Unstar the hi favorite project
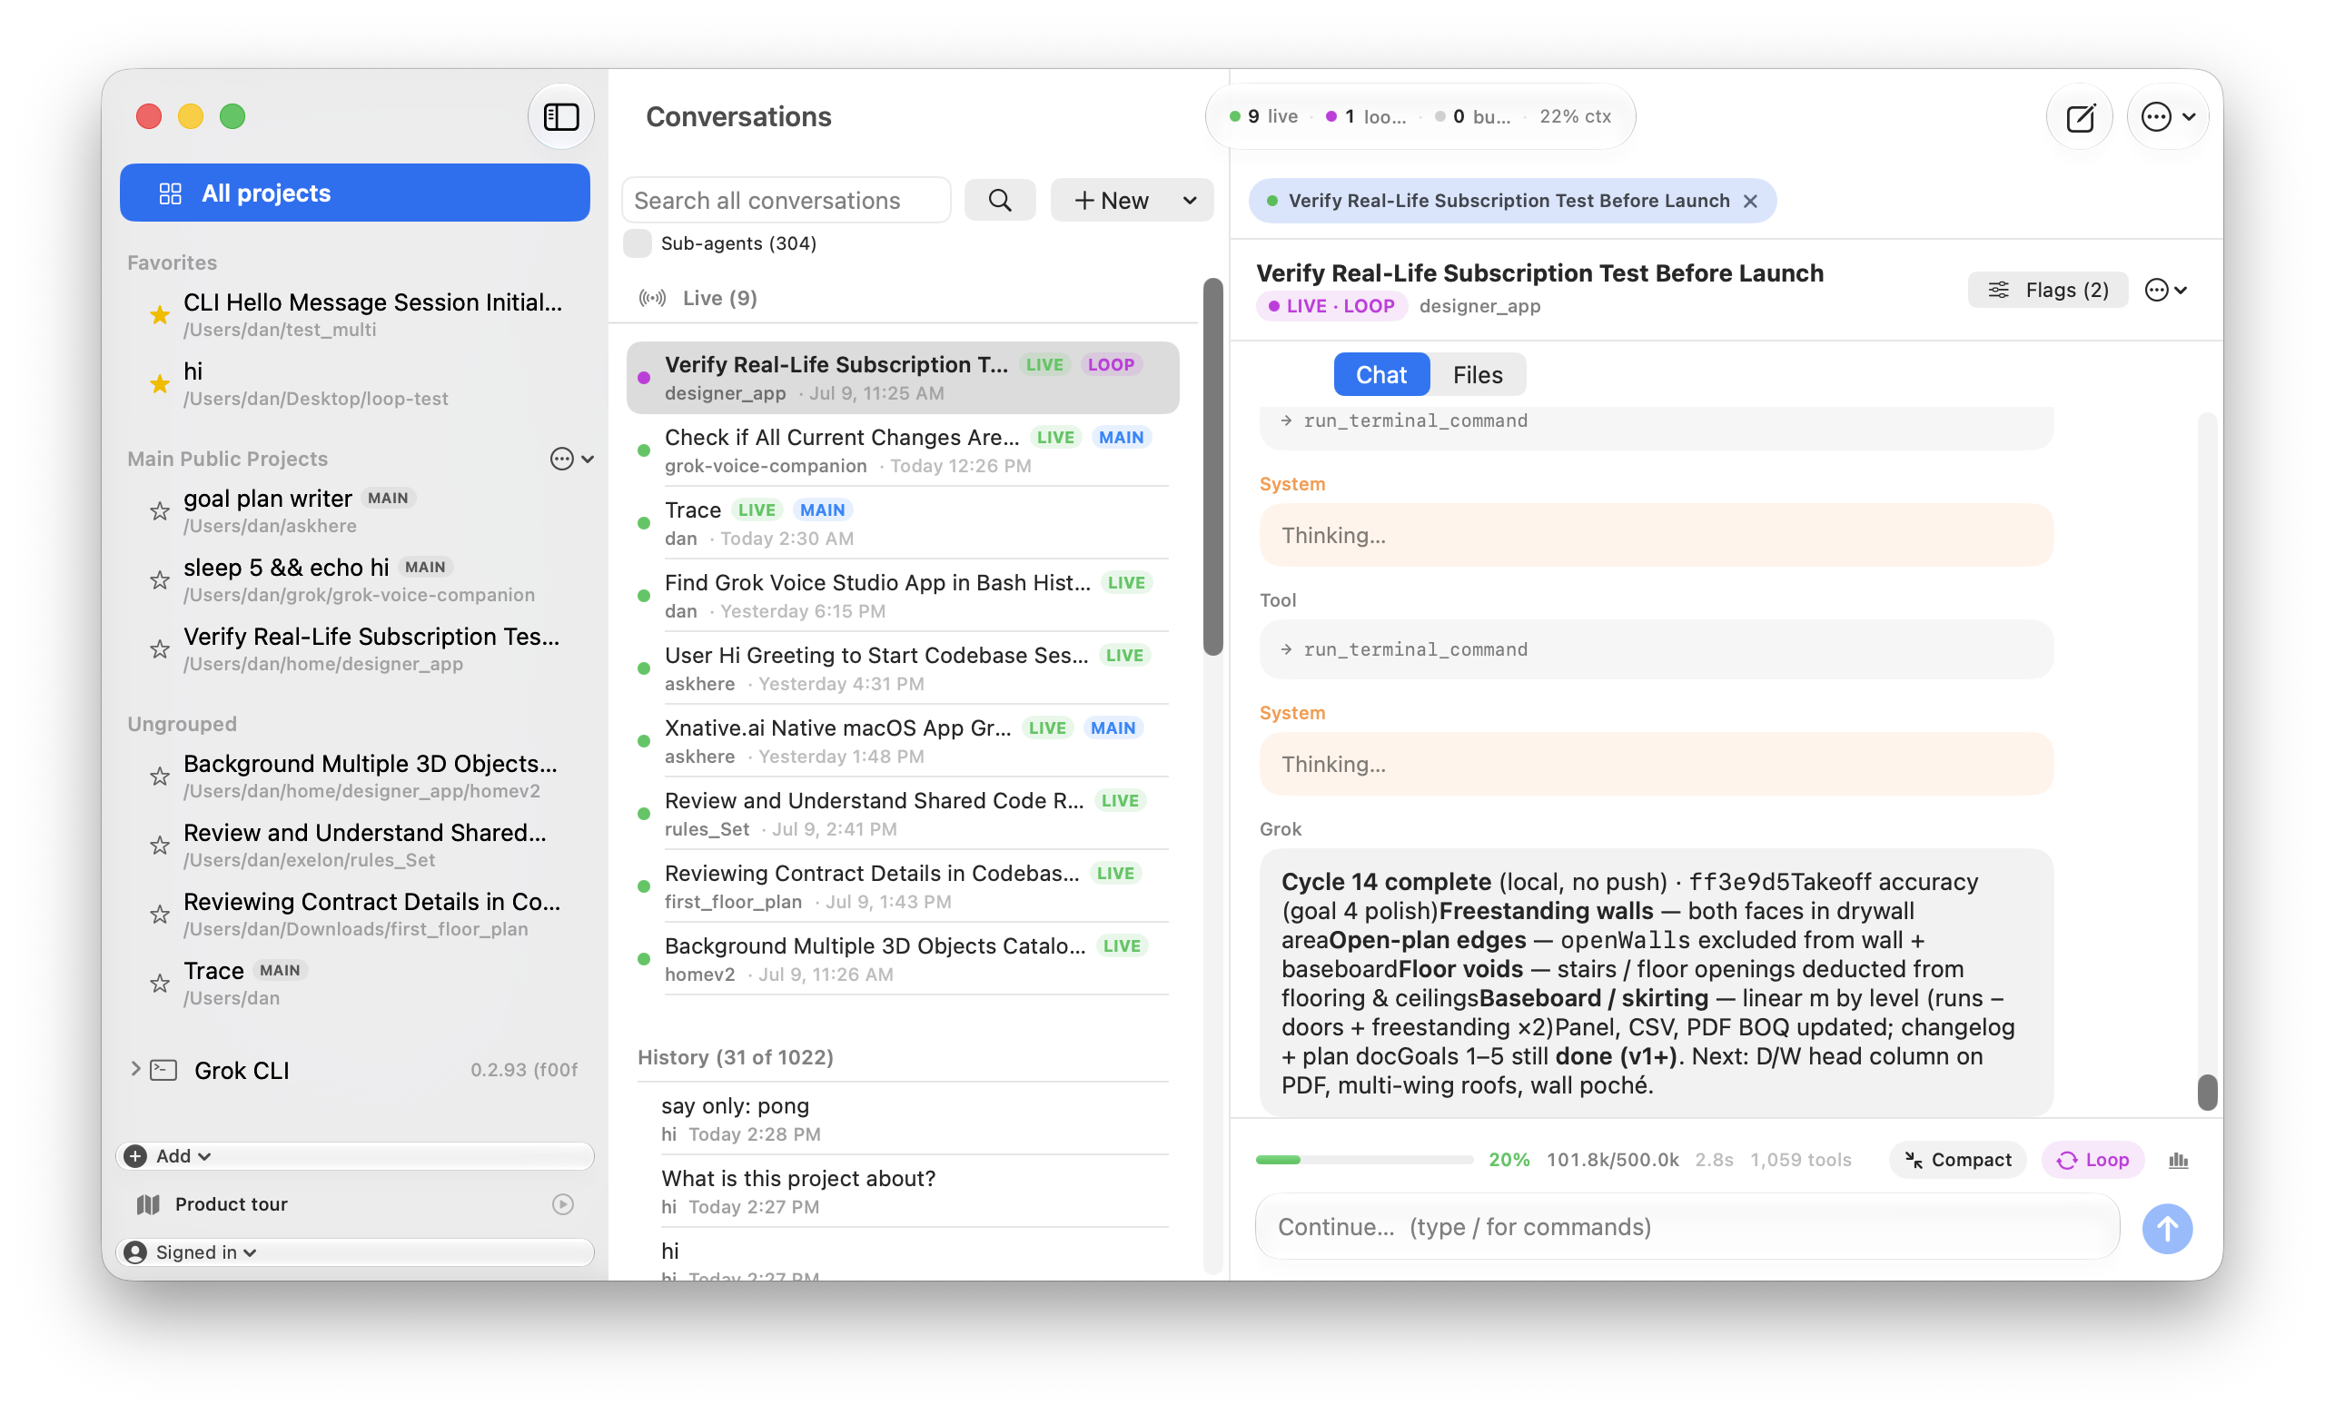2325x1415 pixels. (x=160, y=383)
